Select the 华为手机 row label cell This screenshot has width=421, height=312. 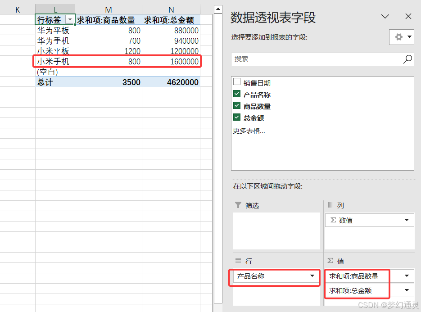coord(55,41)
